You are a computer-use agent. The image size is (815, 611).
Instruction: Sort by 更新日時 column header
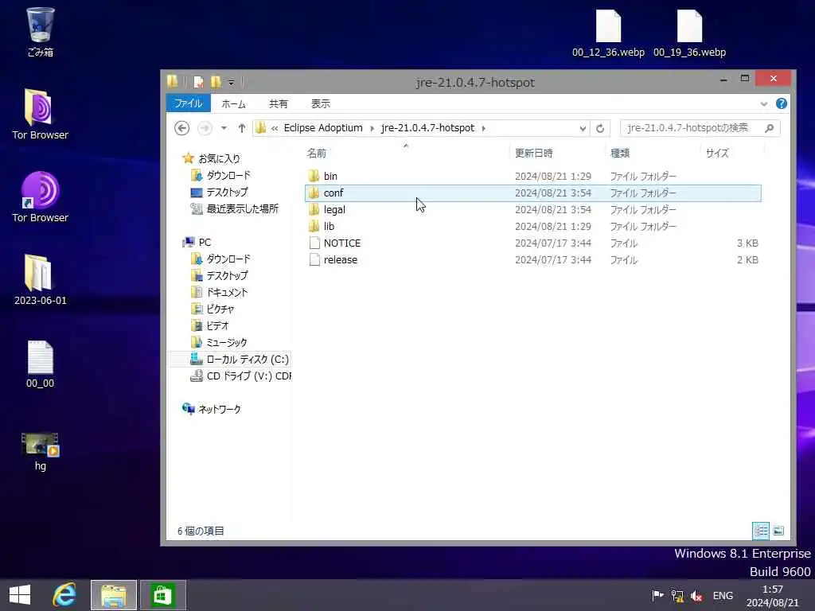point(533,153)
